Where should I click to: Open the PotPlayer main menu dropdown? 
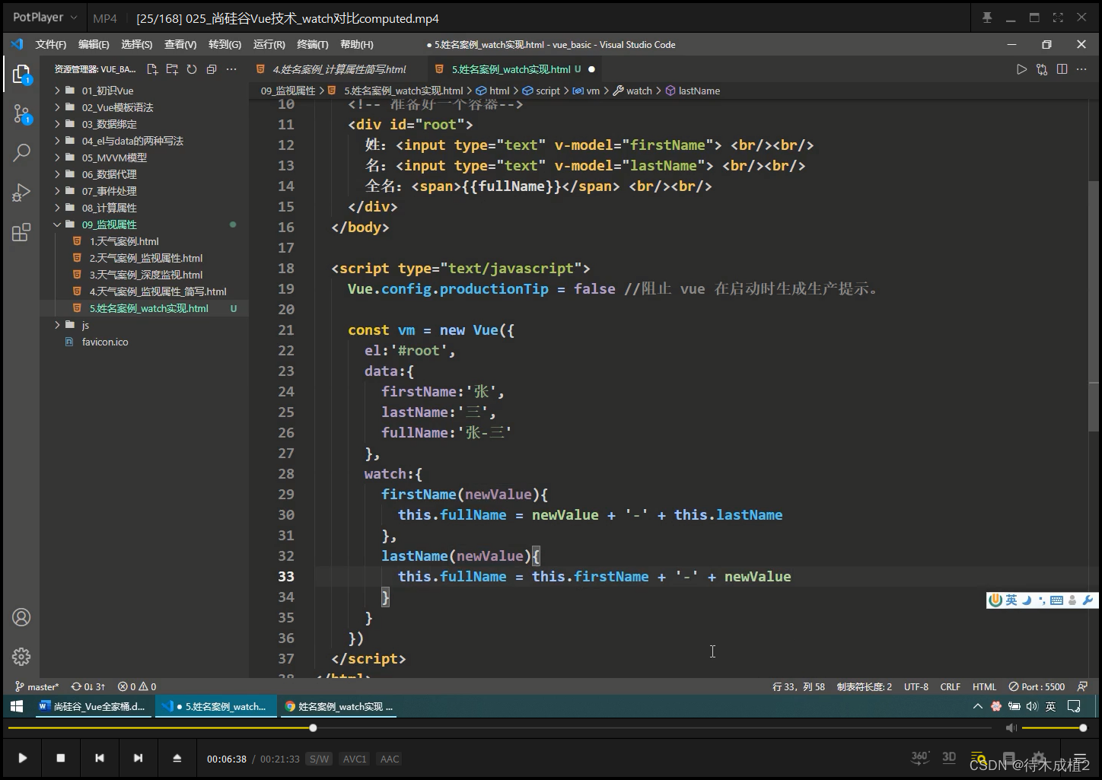pos(45,18)
